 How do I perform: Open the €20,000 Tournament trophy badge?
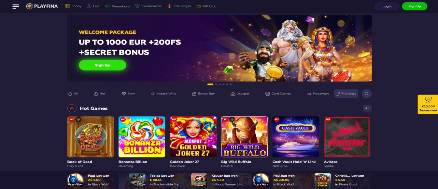coord(428,104)
